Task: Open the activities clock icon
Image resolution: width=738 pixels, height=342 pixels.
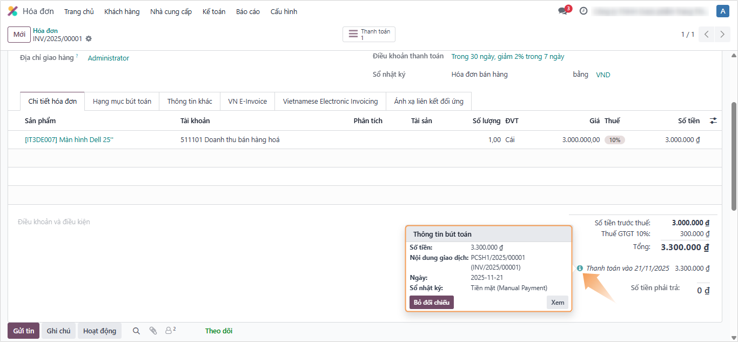Action: click(x=583, y=11)
